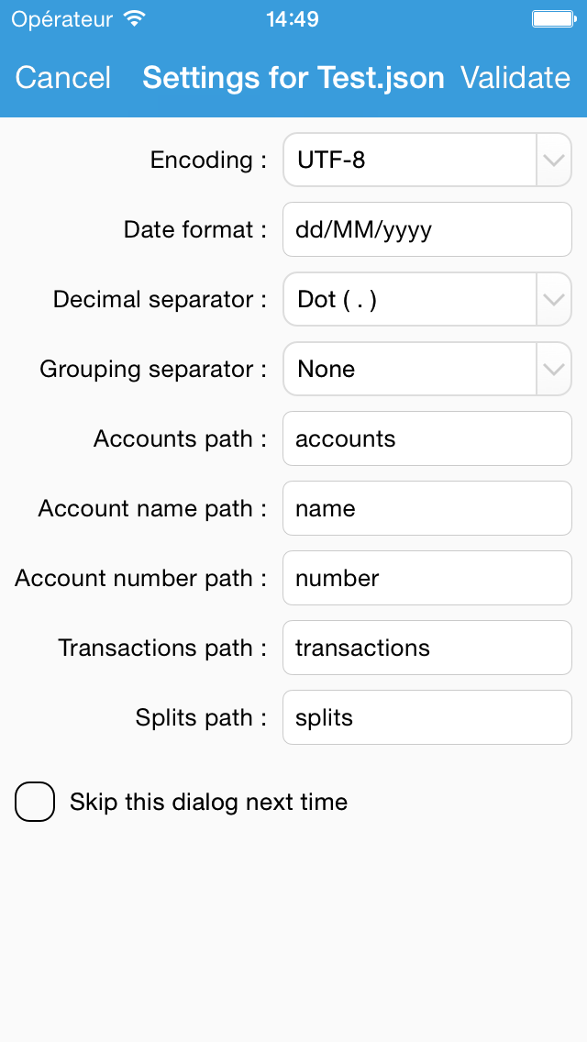Select the UTF-8 encoding value

coord(331,161)
